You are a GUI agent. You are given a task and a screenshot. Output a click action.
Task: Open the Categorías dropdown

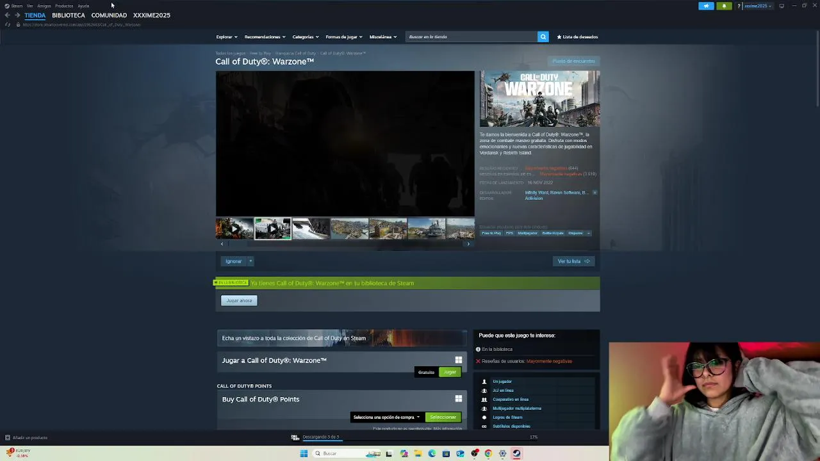pyautogui.click(x=306, y=36)
